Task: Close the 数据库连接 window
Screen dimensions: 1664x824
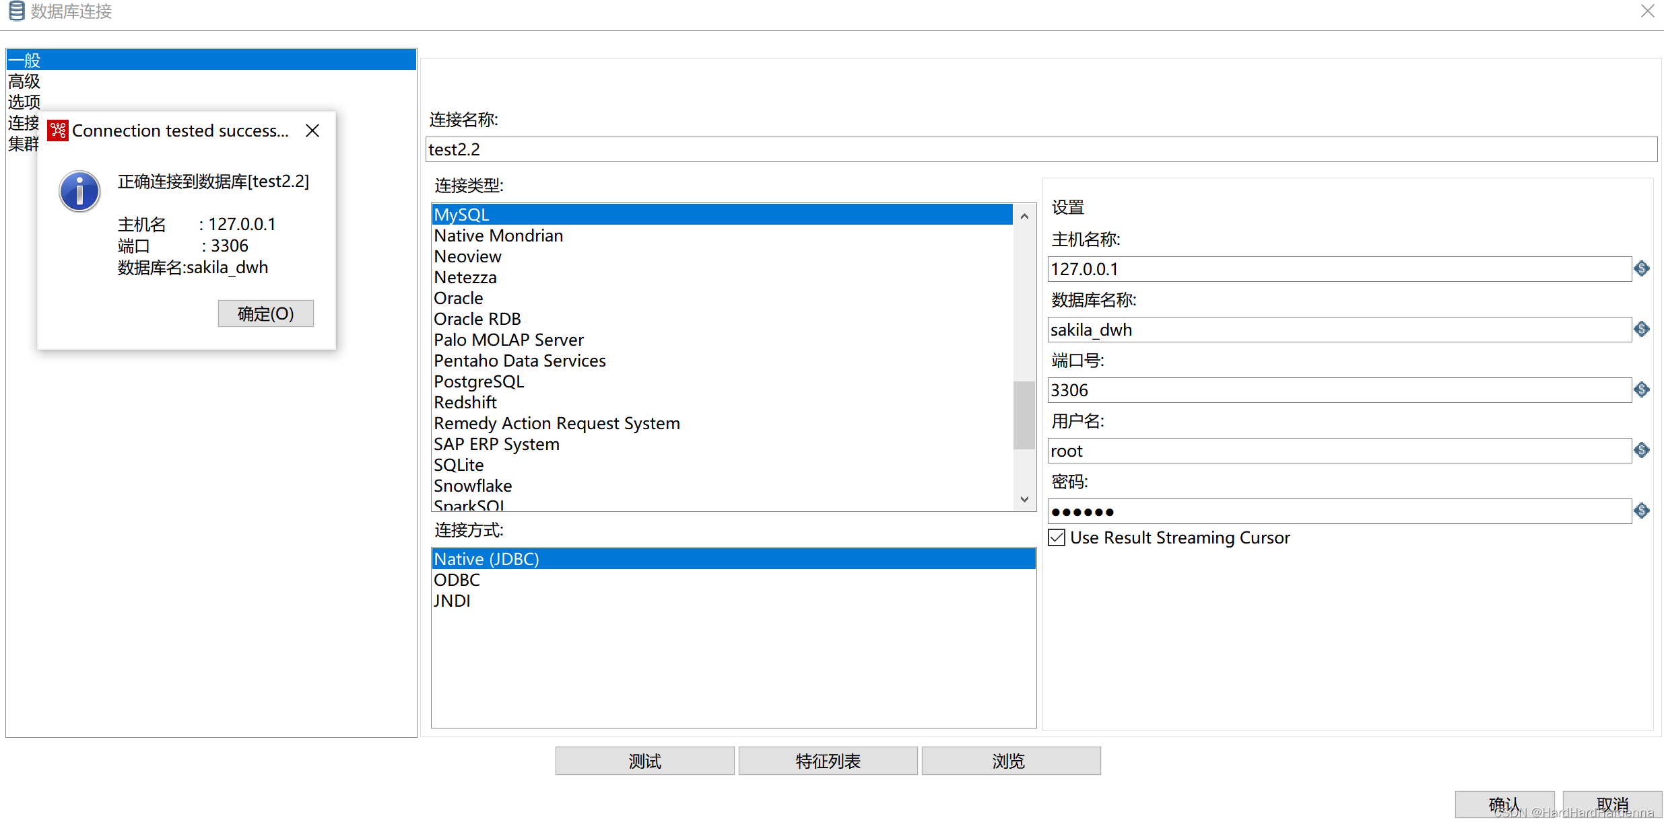Action: (x=1647, y=11)
